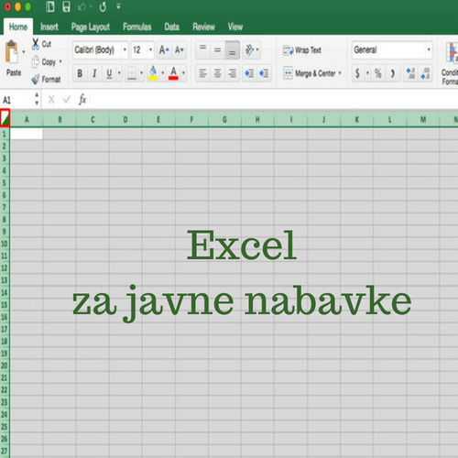Open the General number format dropdown
The width and height of the screenshot is (458, 458).
[x=429, y=49]
